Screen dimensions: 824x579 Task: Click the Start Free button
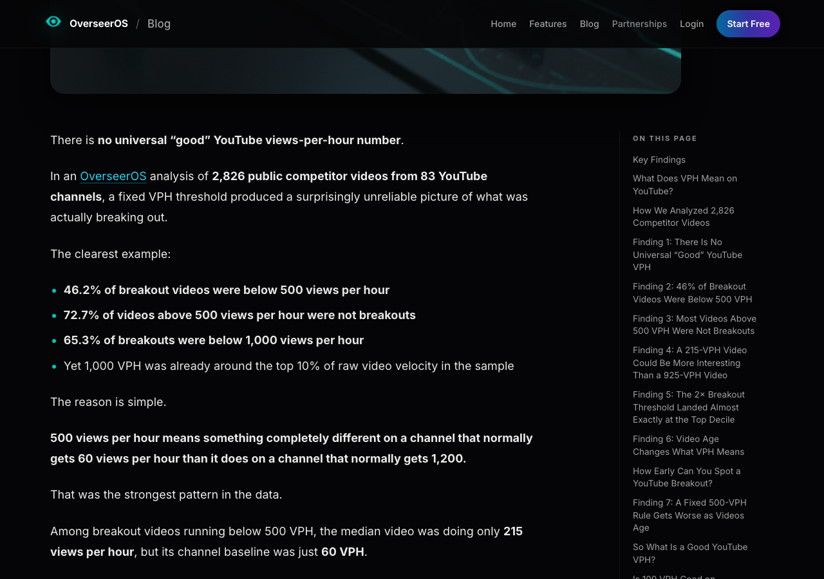pos(748,24)
